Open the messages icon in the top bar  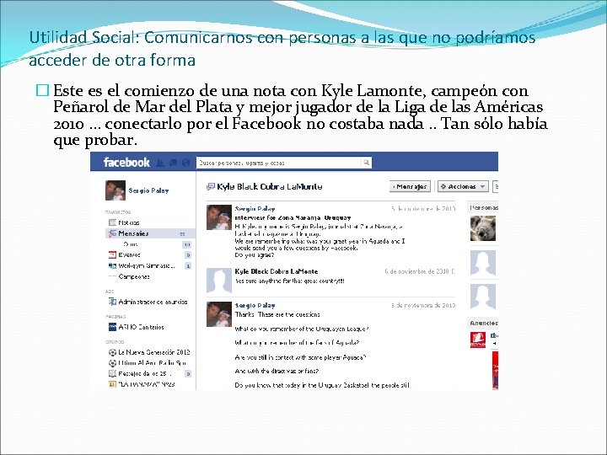(173, 163)
